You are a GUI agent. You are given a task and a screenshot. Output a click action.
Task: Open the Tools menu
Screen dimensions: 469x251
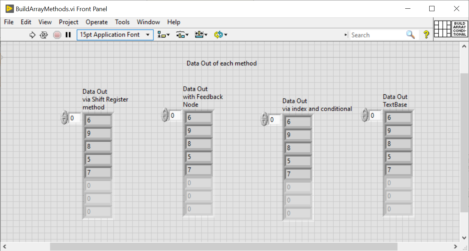[122, 22]
